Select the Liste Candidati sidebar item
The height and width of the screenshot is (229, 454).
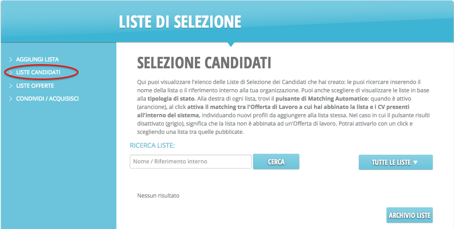38,72
